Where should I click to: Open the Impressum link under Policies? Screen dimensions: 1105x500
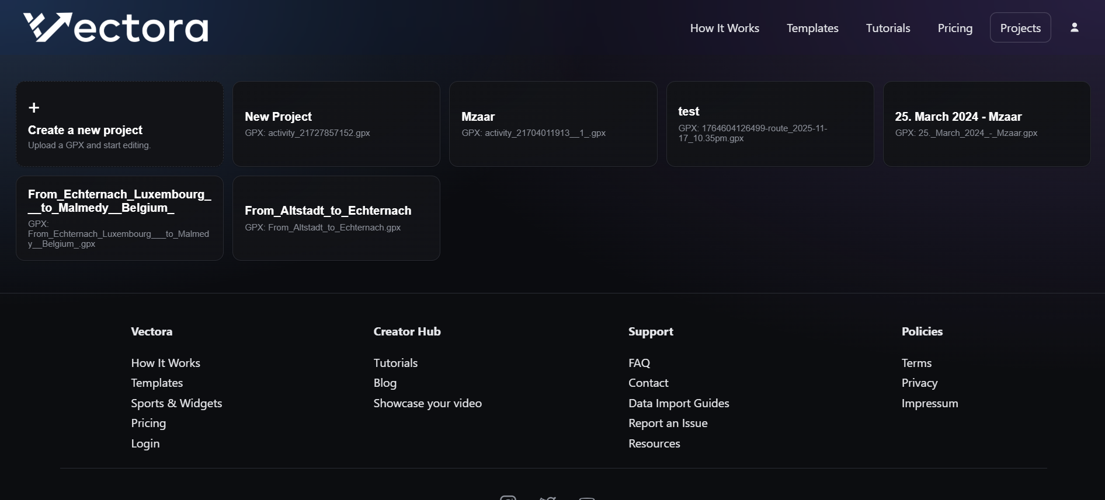[x=929, y=403]
